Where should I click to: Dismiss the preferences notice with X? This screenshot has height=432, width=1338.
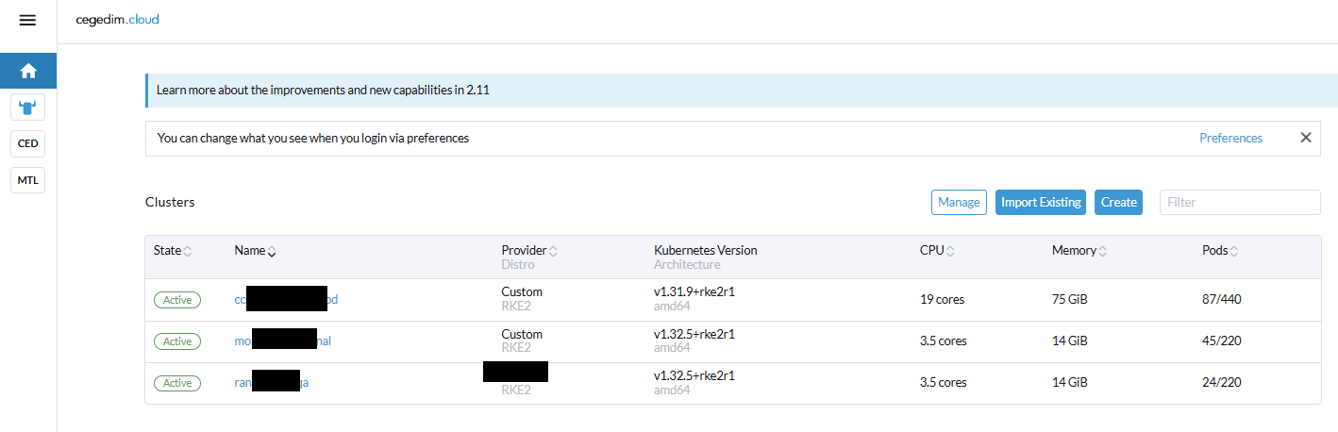[x=1306, y=138]
